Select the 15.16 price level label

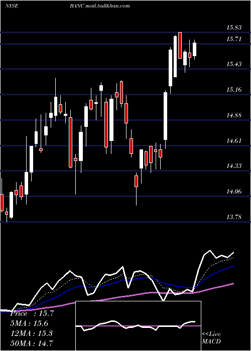click(x=234, y=90)
